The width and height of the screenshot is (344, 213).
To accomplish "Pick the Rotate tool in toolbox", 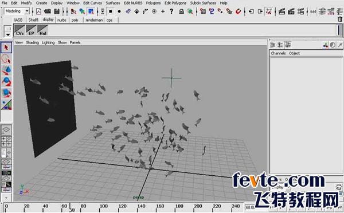I will (x=6, y=82).
